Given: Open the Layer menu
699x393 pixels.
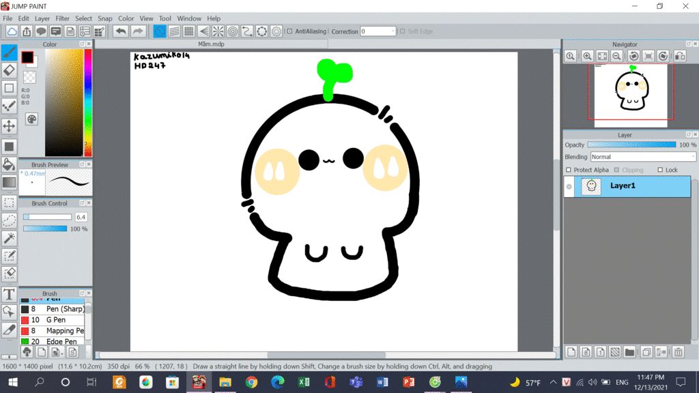Looking at the screenshot, I should click(42, 18).
